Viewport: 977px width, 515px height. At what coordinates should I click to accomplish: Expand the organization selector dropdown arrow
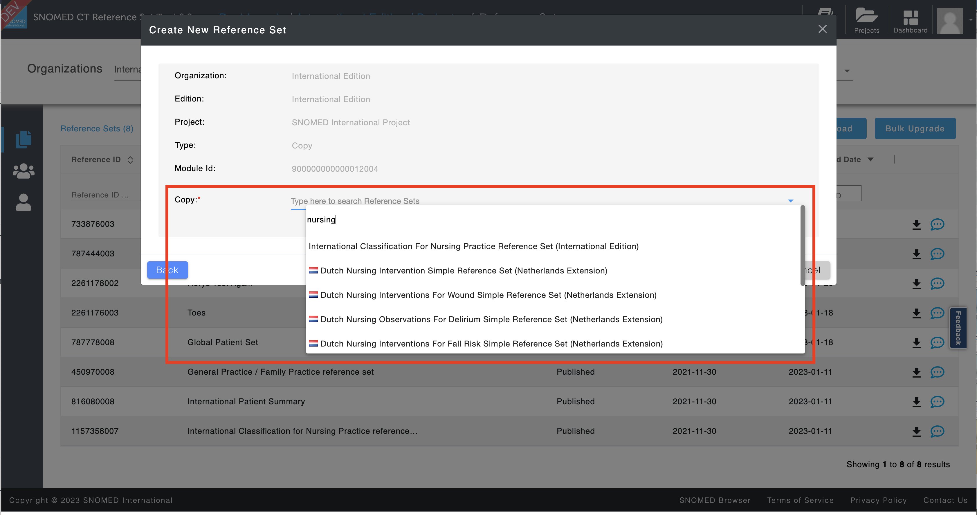point(847,71)
